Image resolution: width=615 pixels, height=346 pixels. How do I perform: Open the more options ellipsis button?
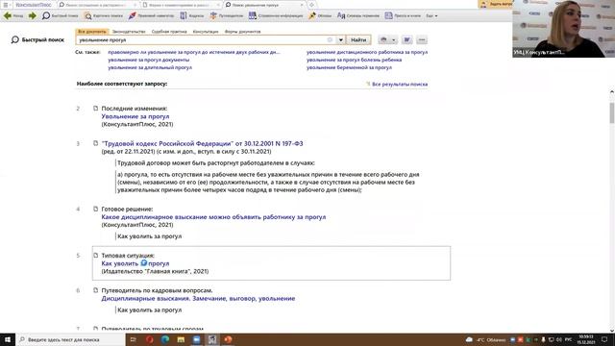[x=422, y=40]
